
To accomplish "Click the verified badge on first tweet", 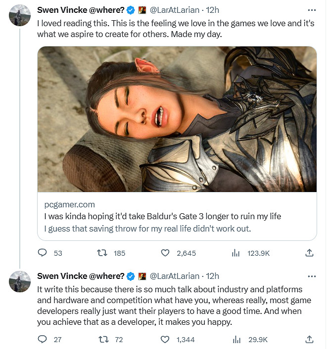I will point(131,9).
